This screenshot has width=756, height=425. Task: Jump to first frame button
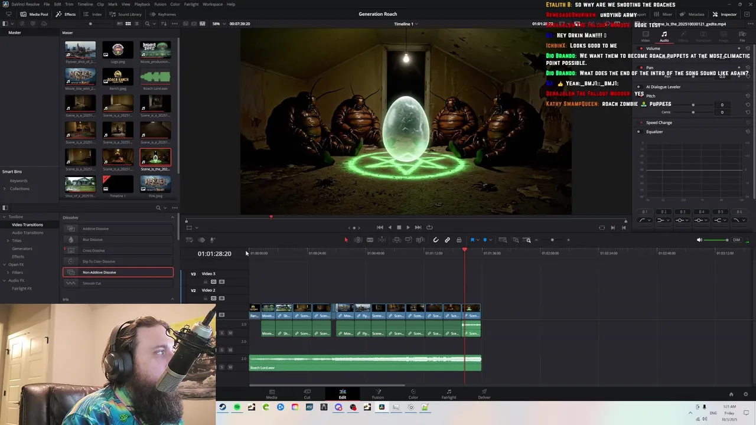(x=380, y=227)
